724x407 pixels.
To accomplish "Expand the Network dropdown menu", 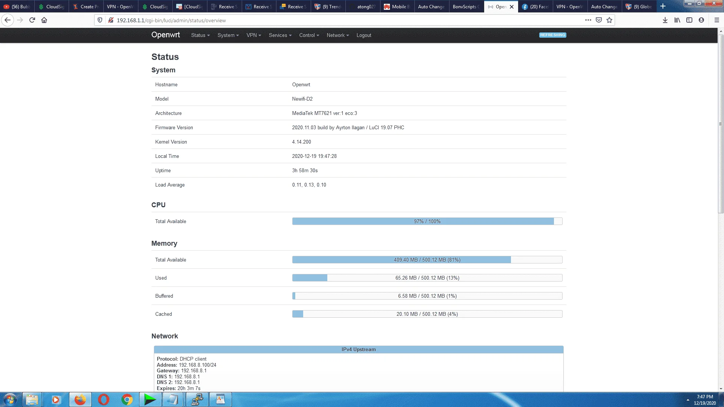I will (338, 35).
